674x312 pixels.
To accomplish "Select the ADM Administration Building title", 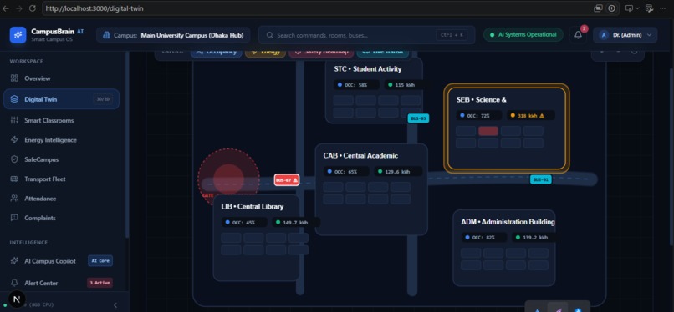I will click(x=508, y=222).
